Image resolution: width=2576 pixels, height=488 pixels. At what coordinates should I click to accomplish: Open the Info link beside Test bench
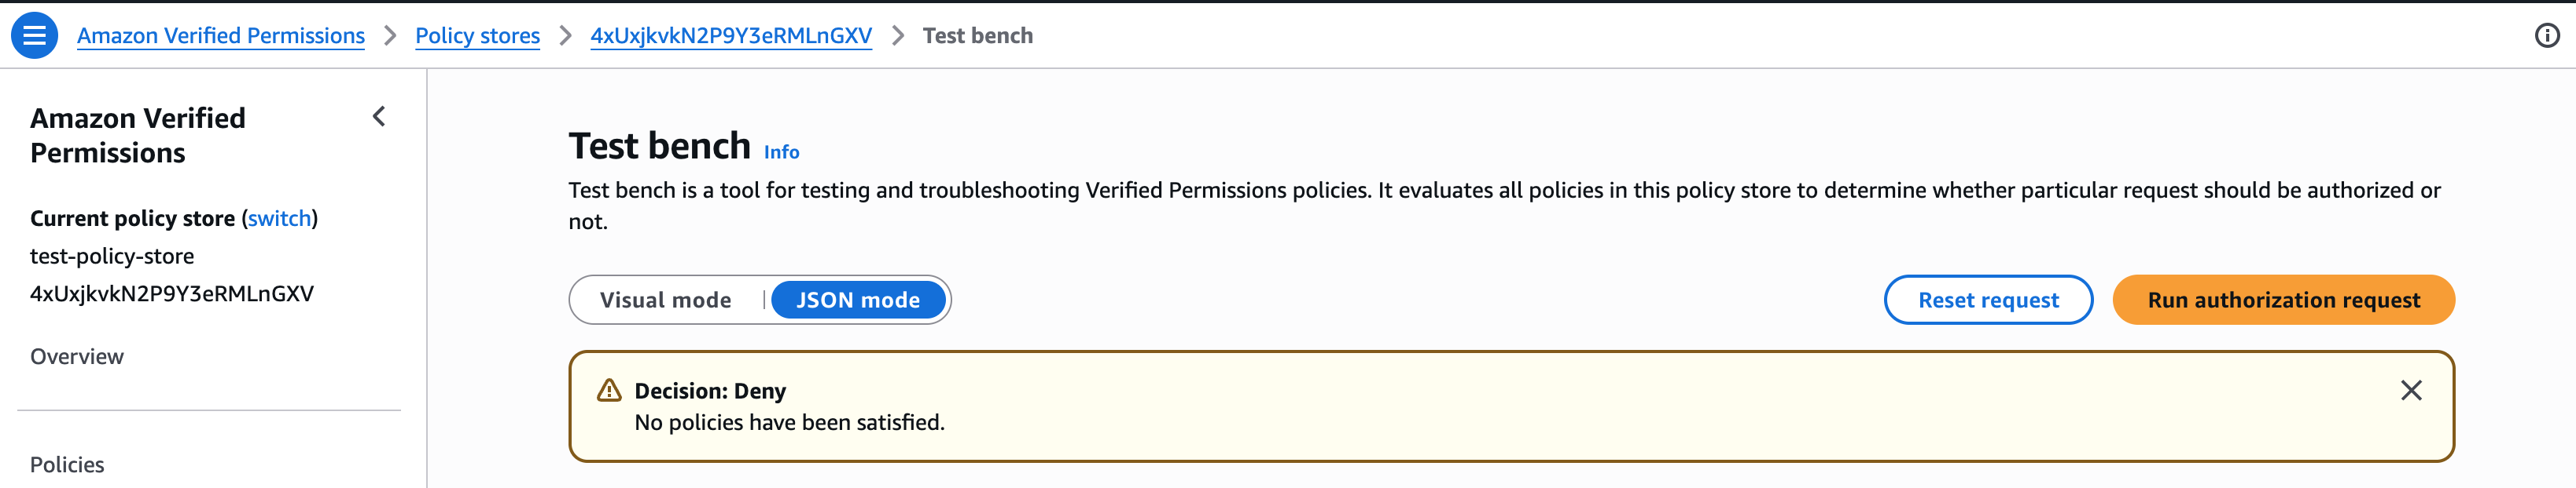point(781,151)
